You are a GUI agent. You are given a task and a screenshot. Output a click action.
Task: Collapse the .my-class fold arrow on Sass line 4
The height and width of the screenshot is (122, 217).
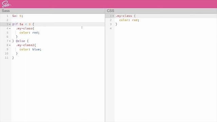pos(10,28)
